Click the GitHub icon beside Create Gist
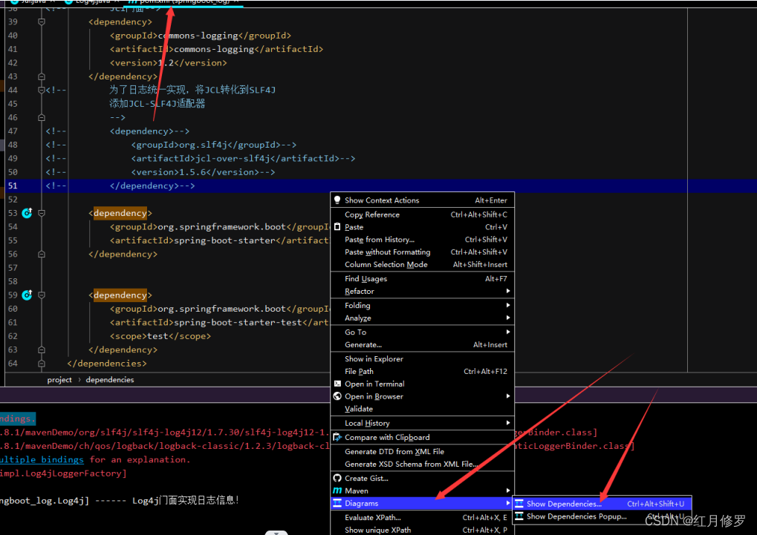The width and height of the screenshot is (757, 535). [x=337, y=478]
